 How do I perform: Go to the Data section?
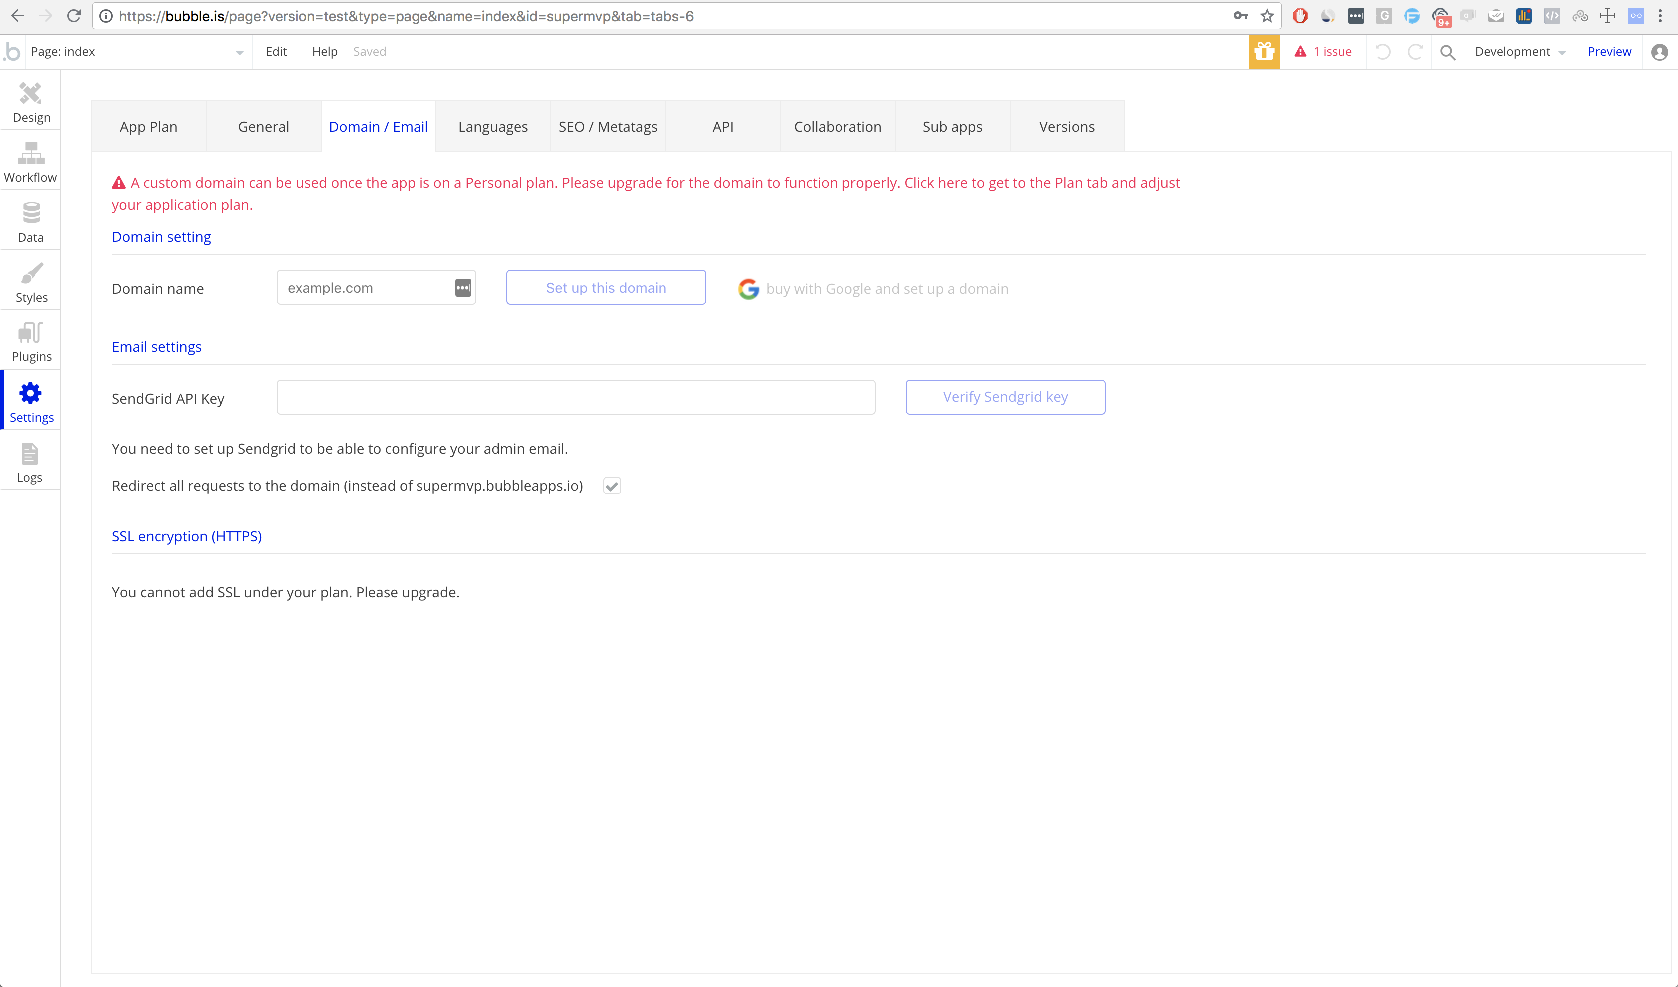coord(30,222)
